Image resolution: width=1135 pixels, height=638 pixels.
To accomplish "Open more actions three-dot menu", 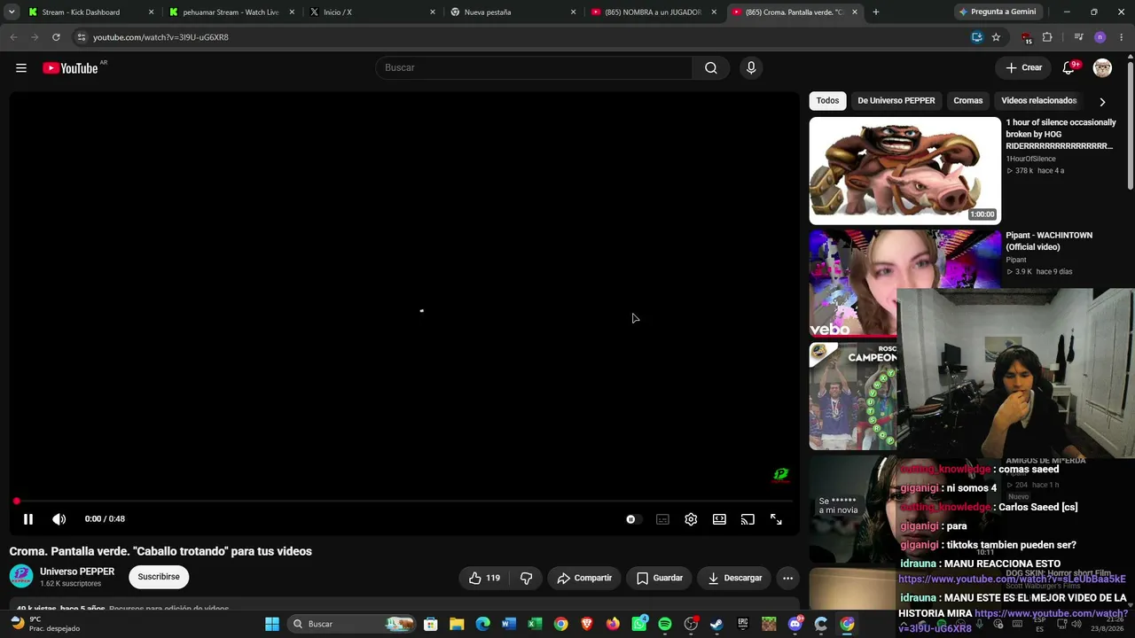I will (787, 578).
